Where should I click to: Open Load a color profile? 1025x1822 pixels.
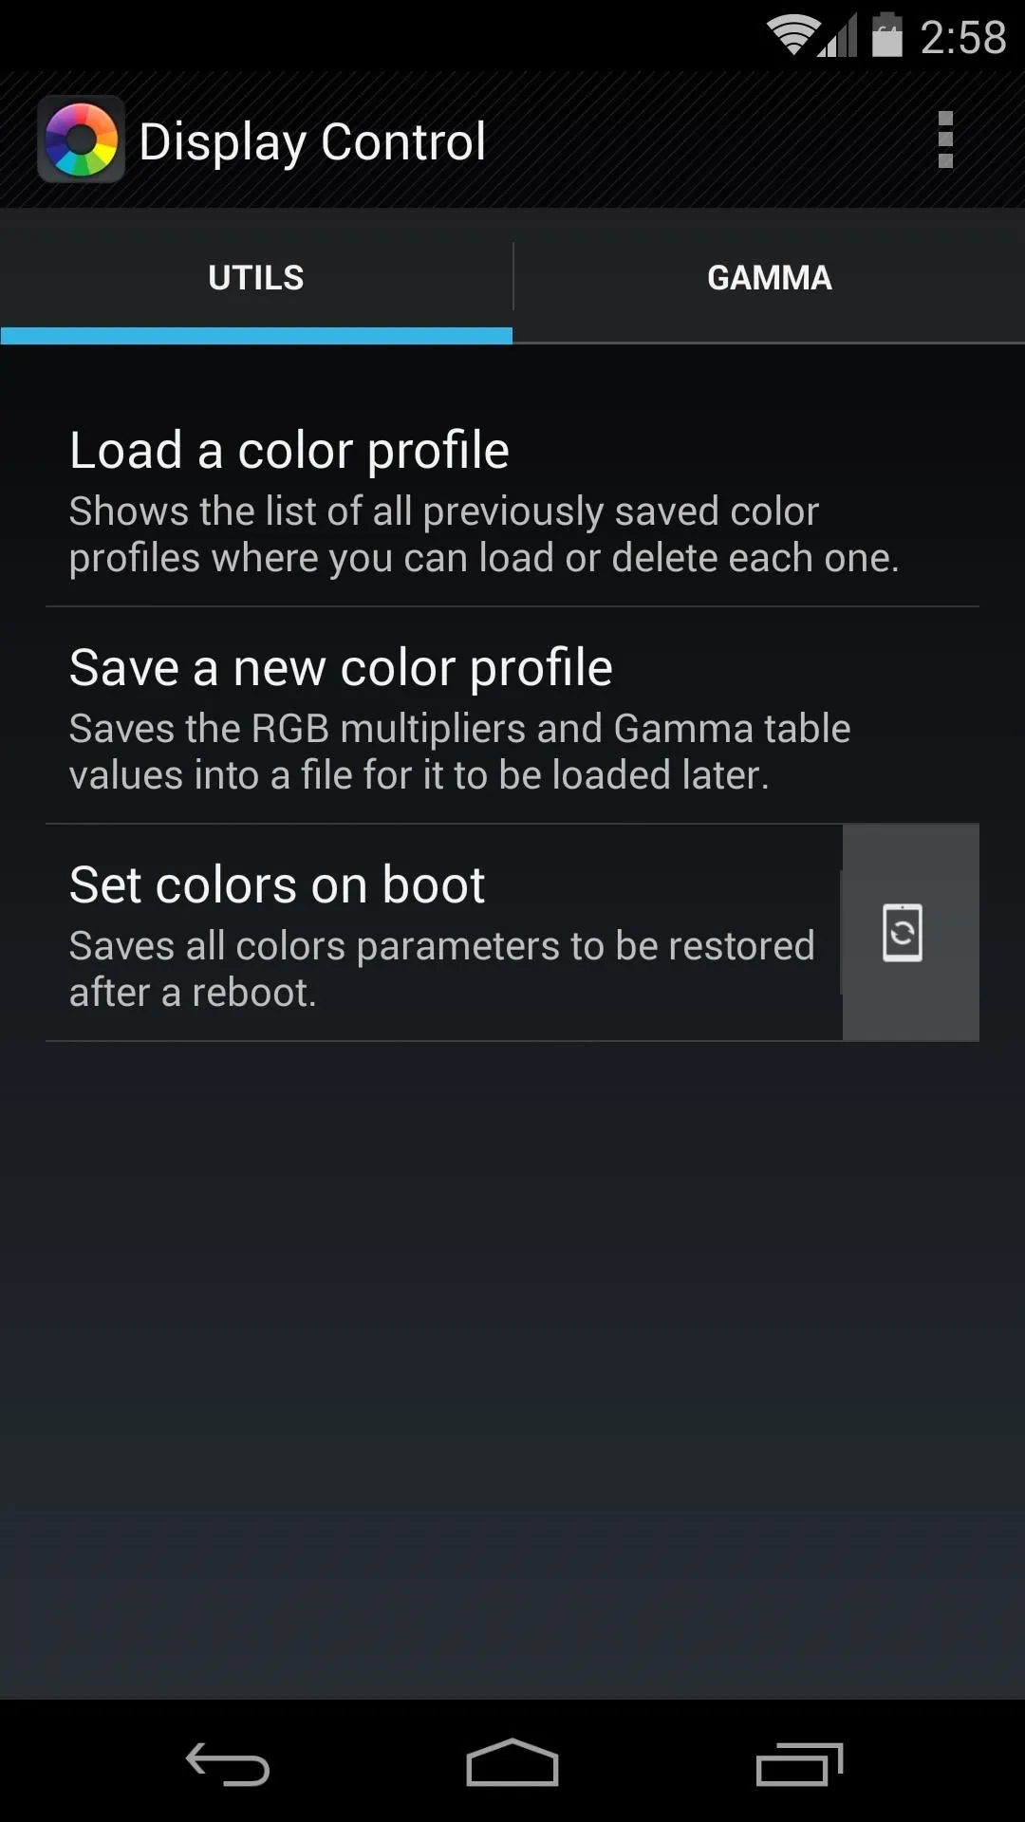coord(512,499)
